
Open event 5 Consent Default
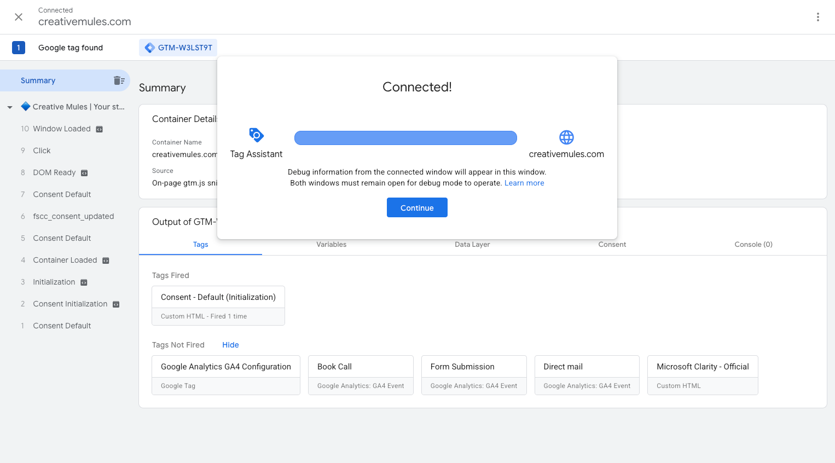(62, 238)
